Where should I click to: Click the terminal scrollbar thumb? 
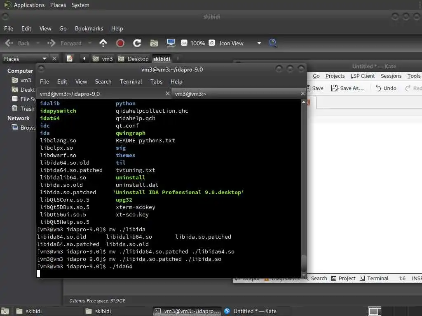pyautogui.click(x=304, y=263)
